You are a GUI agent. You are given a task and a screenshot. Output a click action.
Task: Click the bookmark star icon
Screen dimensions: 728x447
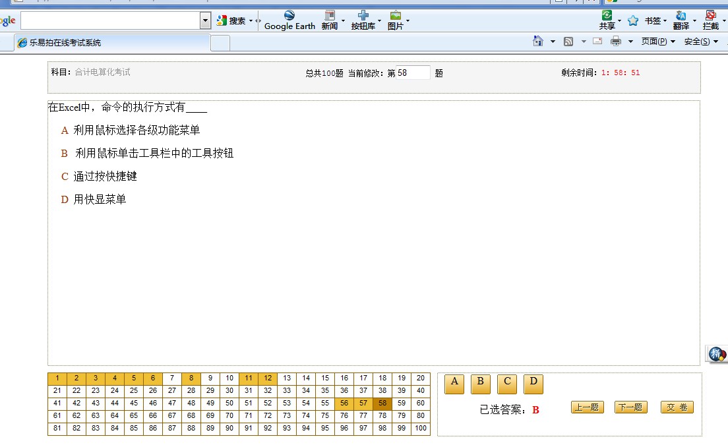pyautogui.click(x=633, y=20)
